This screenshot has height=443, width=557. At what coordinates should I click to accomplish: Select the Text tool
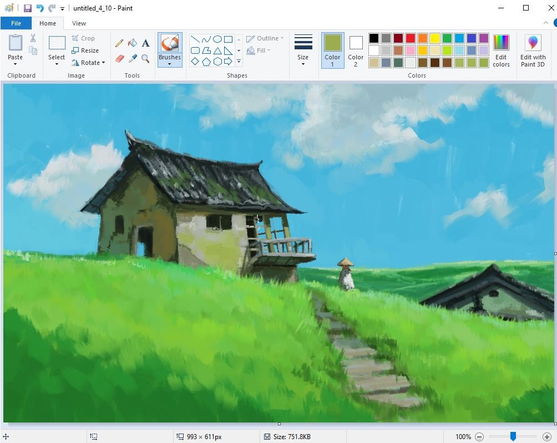tap(146, 43)
